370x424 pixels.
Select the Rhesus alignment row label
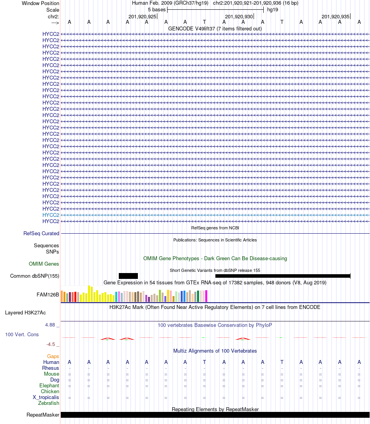[51, 368]
